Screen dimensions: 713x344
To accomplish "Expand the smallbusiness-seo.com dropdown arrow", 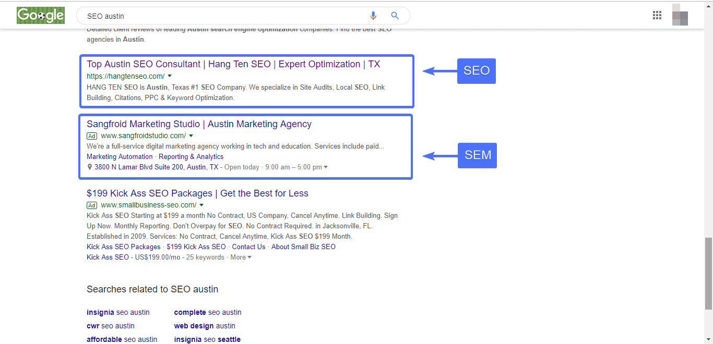I will click(x=201, y=205).
